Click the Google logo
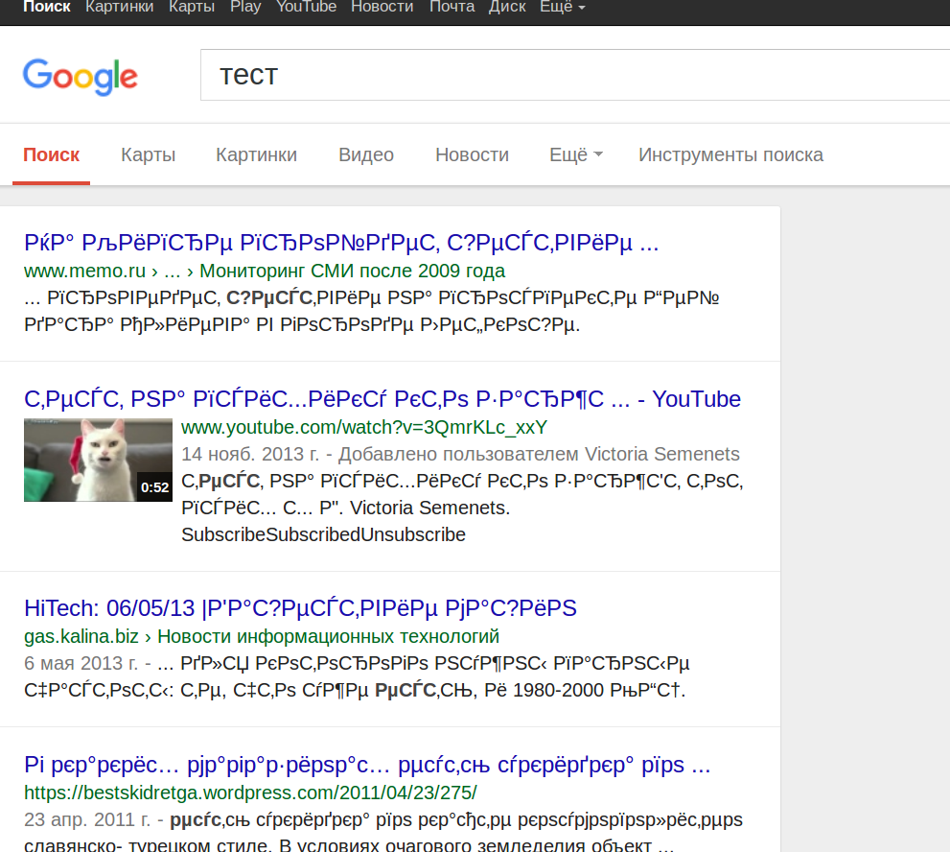Viewport: 950px width, 852px height. tap(80, 77)
